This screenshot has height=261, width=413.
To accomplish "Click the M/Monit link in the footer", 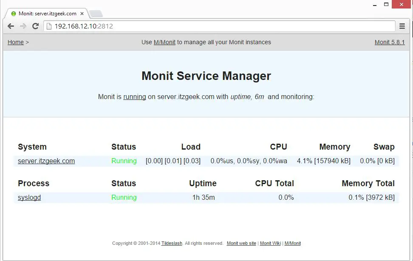I will click(x=293, y=243).
